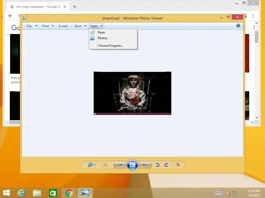Click the E-mail toolbar button
The width and height of the screenshot is (265, 198).
(x=63, y=26)
